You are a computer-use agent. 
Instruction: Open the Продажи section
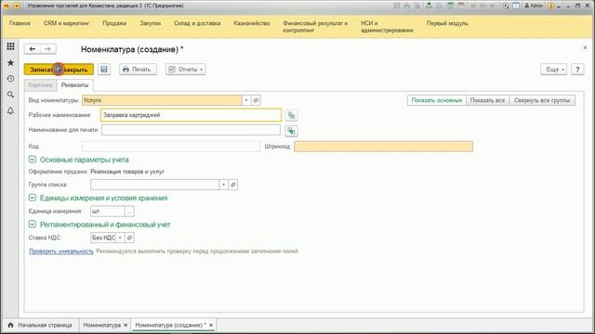114,23
